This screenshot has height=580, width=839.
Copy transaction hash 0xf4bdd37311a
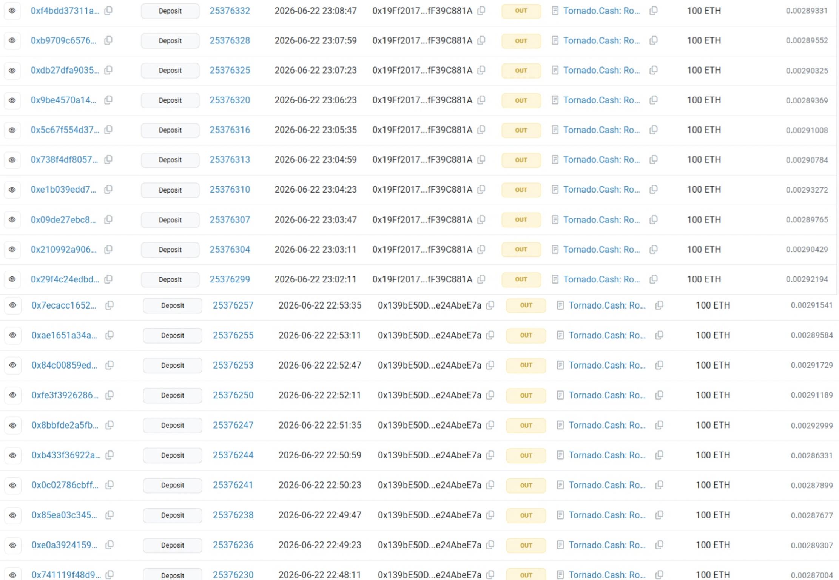tap(108, 11)
